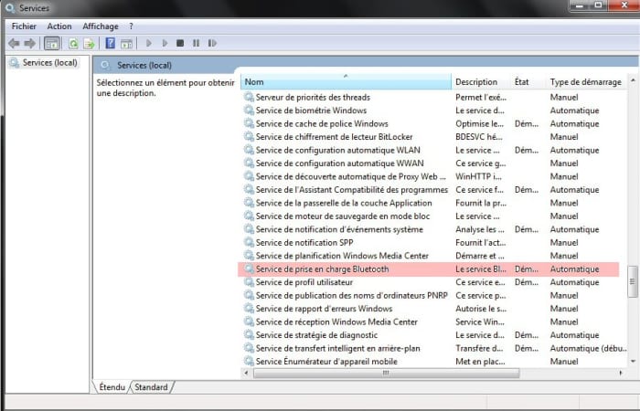Click 'Service Win...' description cell
Viewport: 640px width, 411px height.
[x=480, y=321]
